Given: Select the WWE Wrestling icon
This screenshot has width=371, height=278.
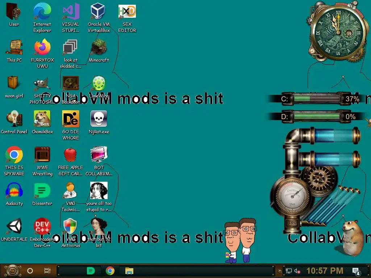Looking at the screenshot, I should (x=42, y=161).
